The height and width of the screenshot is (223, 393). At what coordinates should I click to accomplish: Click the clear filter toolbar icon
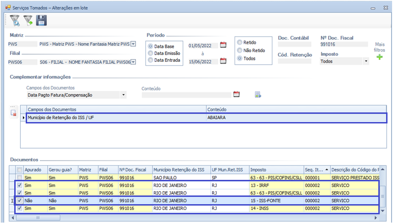[x=28, y=20]
